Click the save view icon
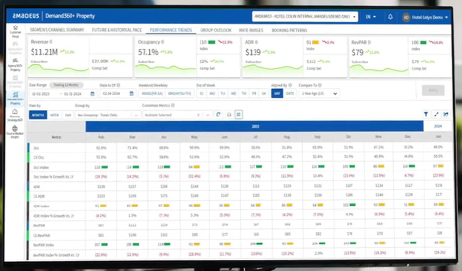 click(x=229, y=114)
